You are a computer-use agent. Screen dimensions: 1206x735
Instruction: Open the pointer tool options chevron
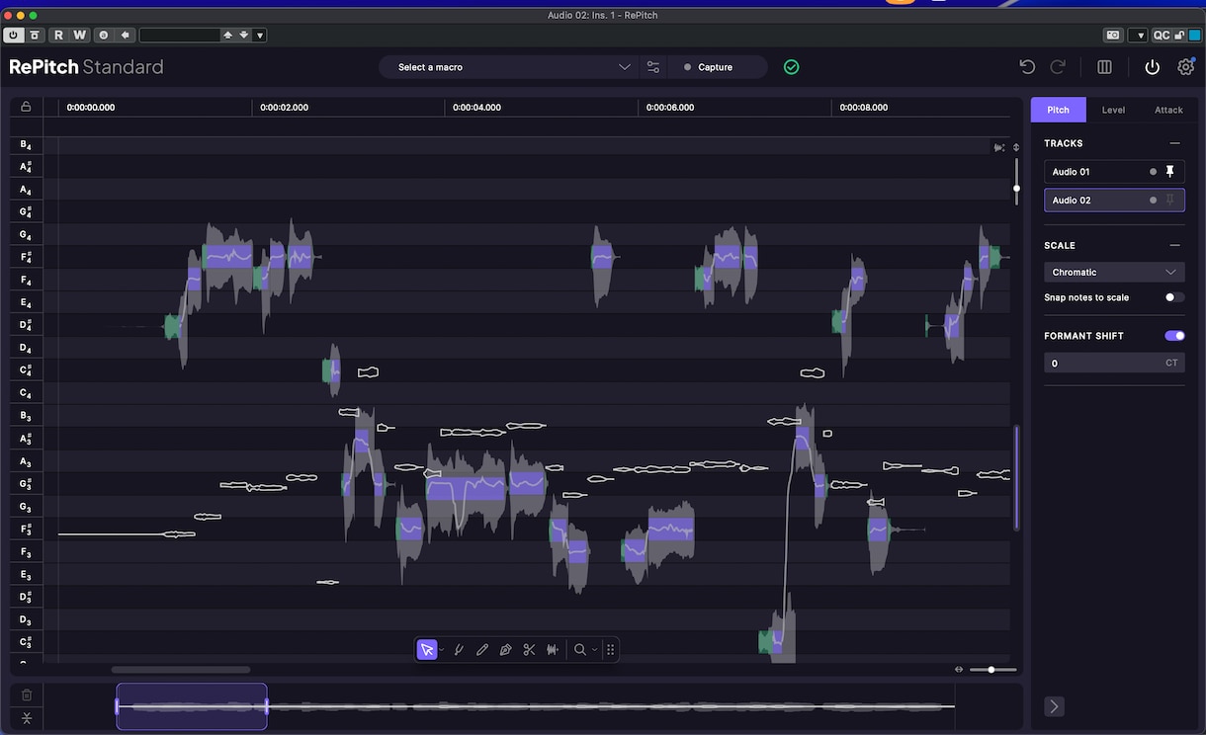442,650
